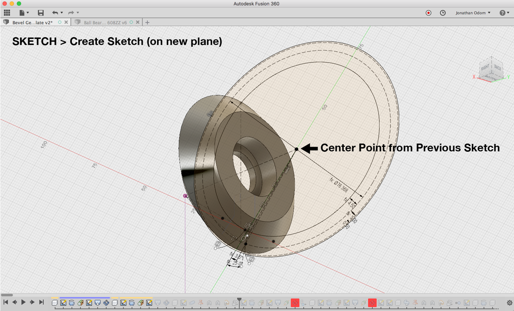Toggle the teal status circle on the Ball Bear tab
Screen dimensions: 514x311
point(131,22)
